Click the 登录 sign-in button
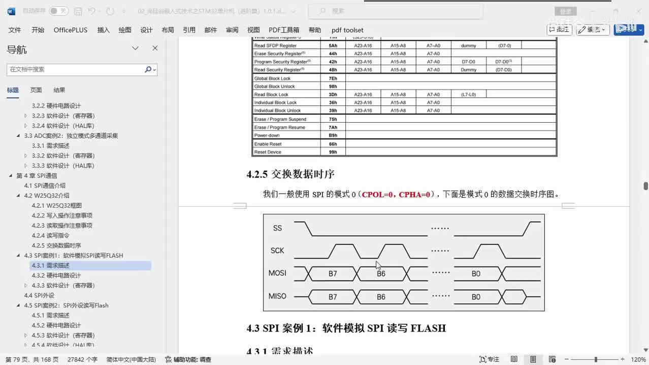This screenshot has width=649, height=365. (x=565, y=11)
